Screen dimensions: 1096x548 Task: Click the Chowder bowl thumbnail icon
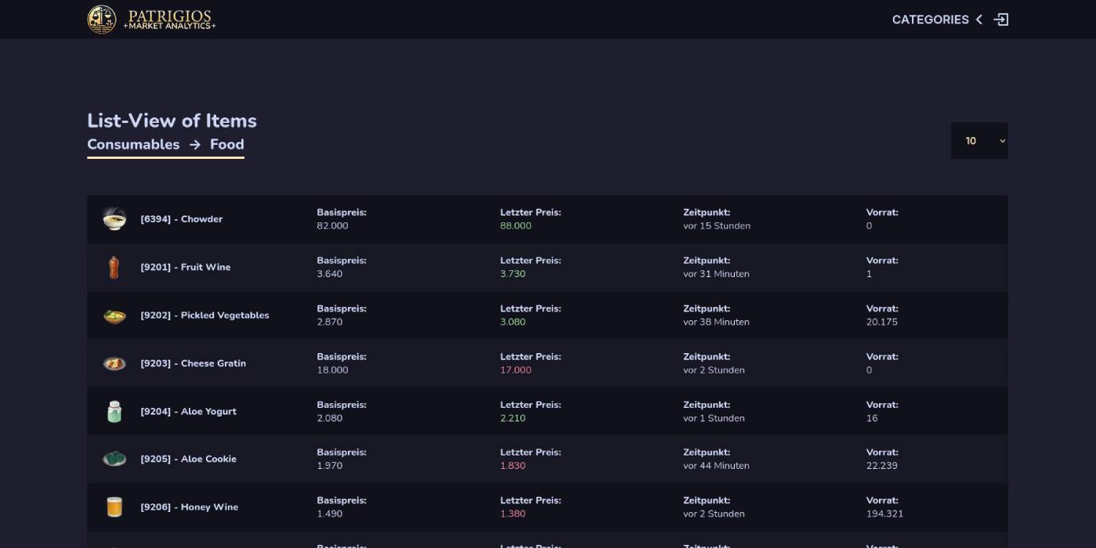click(x=114, y=219)
